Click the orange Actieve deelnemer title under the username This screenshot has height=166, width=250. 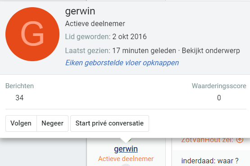click(126, 159)
